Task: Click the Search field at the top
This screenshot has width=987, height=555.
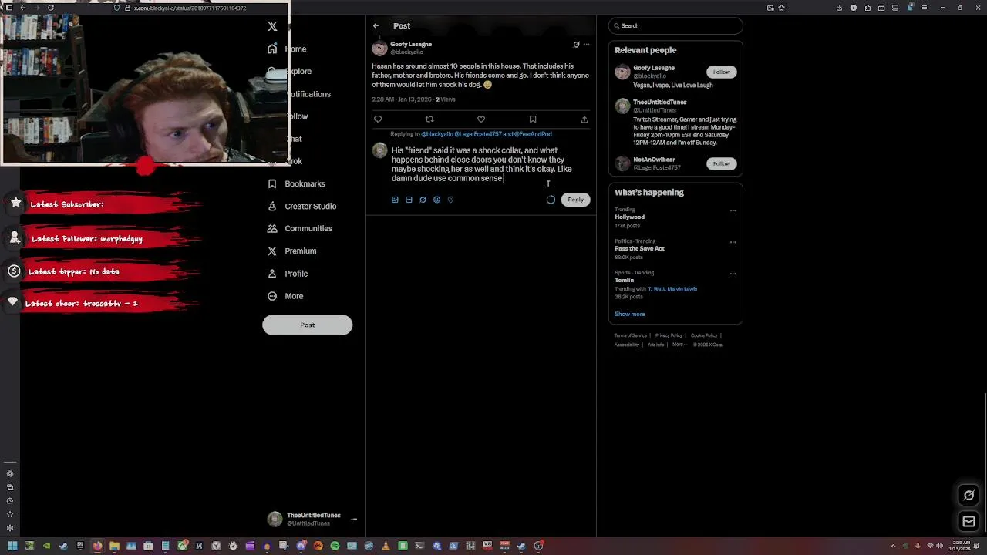Action: (x=675, y=25)
